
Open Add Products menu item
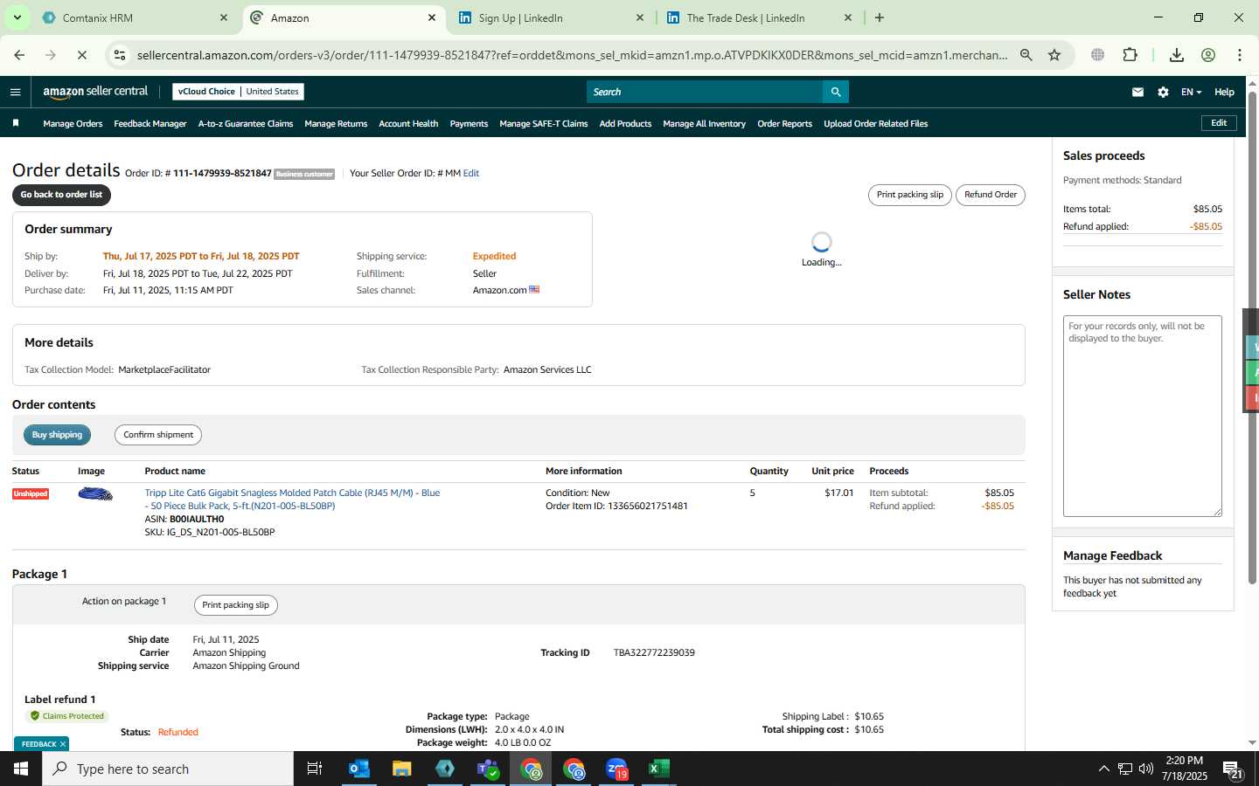[625, 124]
